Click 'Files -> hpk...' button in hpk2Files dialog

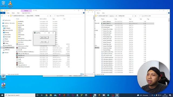44,42
